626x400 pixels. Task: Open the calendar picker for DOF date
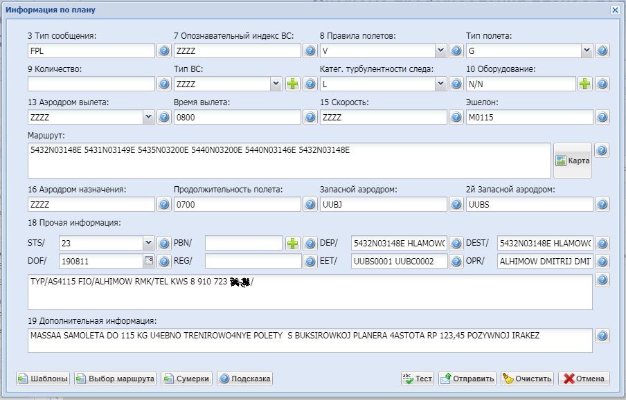pos(148,261)
